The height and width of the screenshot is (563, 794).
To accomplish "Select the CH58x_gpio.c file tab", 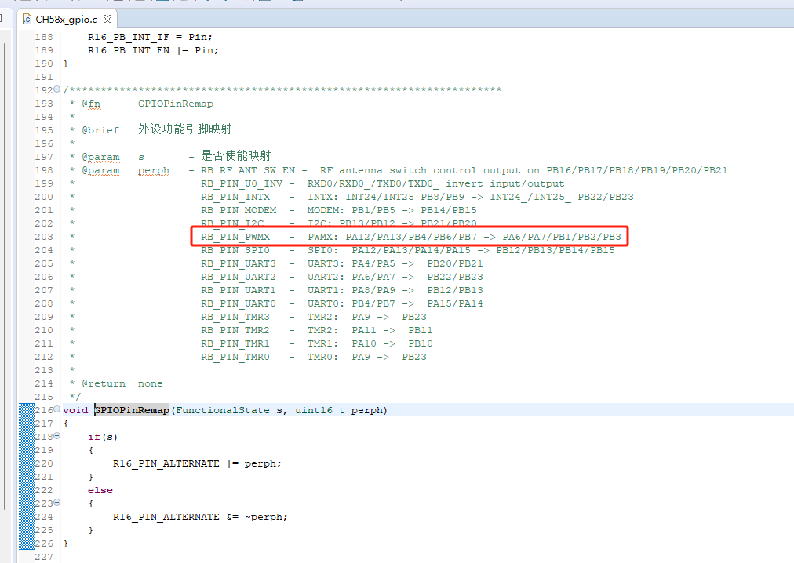I will pyautogui.click(x=67, y=19).
